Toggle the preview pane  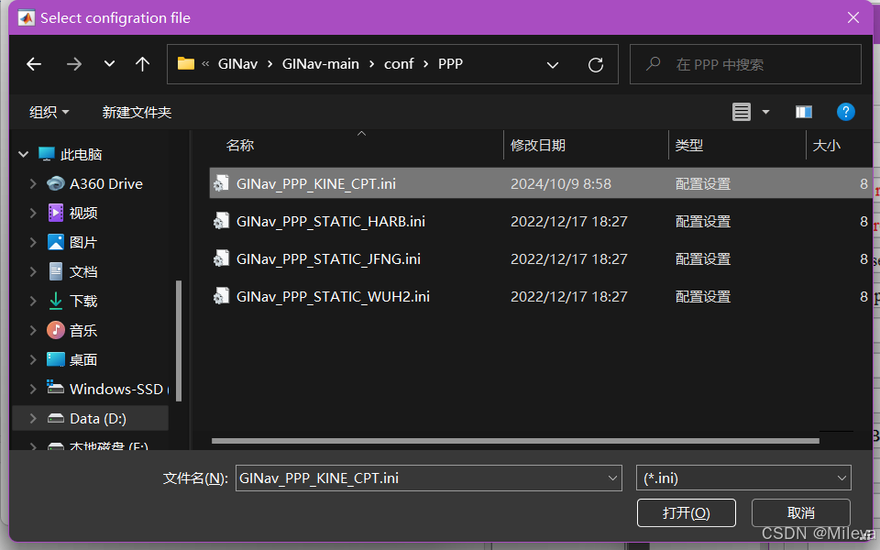(804, 112)
